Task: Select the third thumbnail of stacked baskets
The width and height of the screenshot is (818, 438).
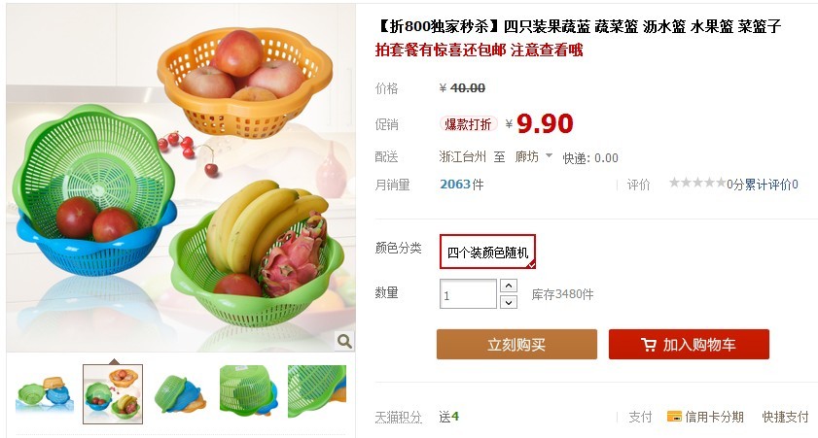Action: (x=181, y=394)
